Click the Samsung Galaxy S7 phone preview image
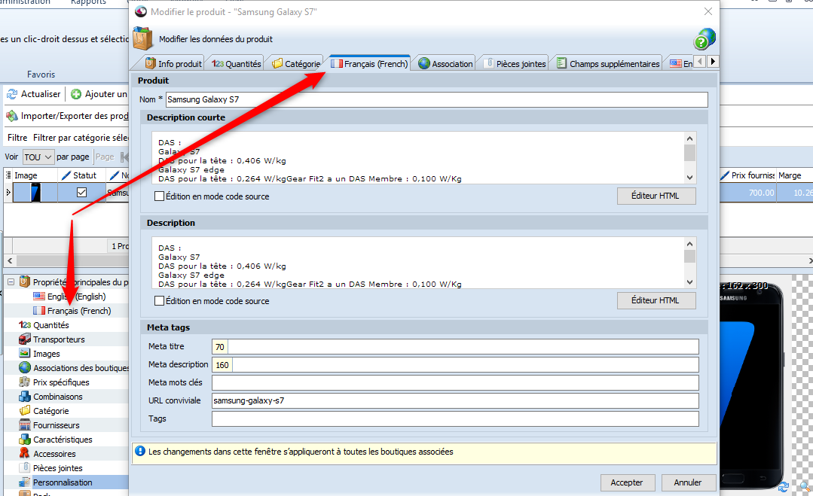The height and width of the screenshot is (496, 813). click(751, 385)
